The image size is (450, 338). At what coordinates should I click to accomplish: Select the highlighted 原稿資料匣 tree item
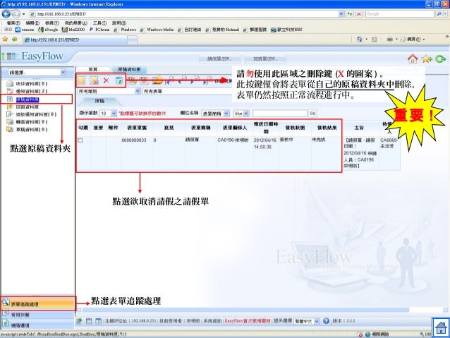click(x=28, y=99)
